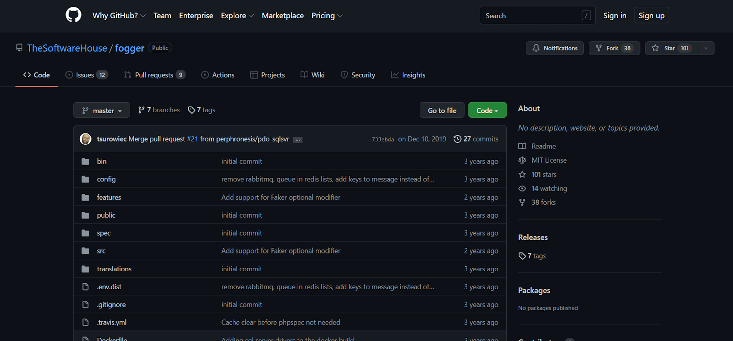Expand the Pricing menu
Screen dimensions: 733x341
(x=327, y=16)
